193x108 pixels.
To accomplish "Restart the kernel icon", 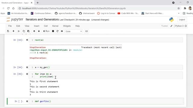I will [x=58, y=31].
